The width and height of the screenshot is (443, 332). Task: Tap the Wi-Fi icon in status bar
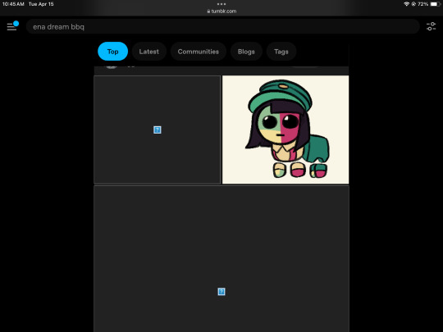406,4
